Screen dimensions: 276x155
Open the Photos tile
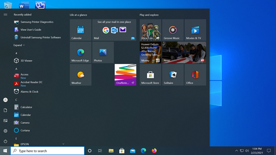click(103, 52)
